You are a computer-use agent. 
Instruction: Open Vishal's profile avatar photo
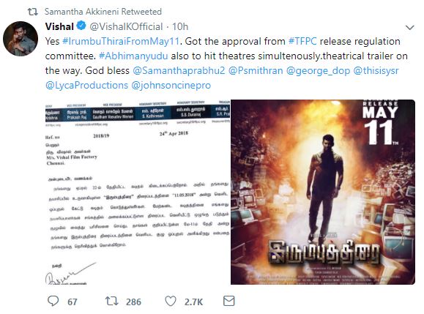[21, 38]
